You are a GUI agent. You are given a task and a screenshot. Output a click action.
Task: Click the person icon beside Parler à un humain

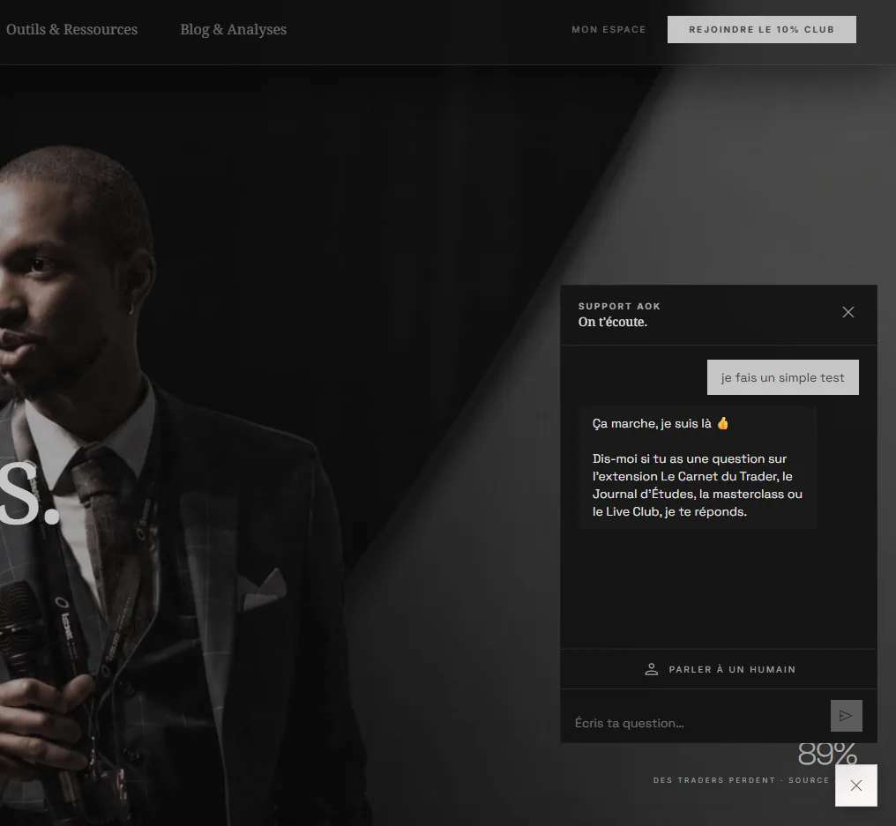coord(652,669)
